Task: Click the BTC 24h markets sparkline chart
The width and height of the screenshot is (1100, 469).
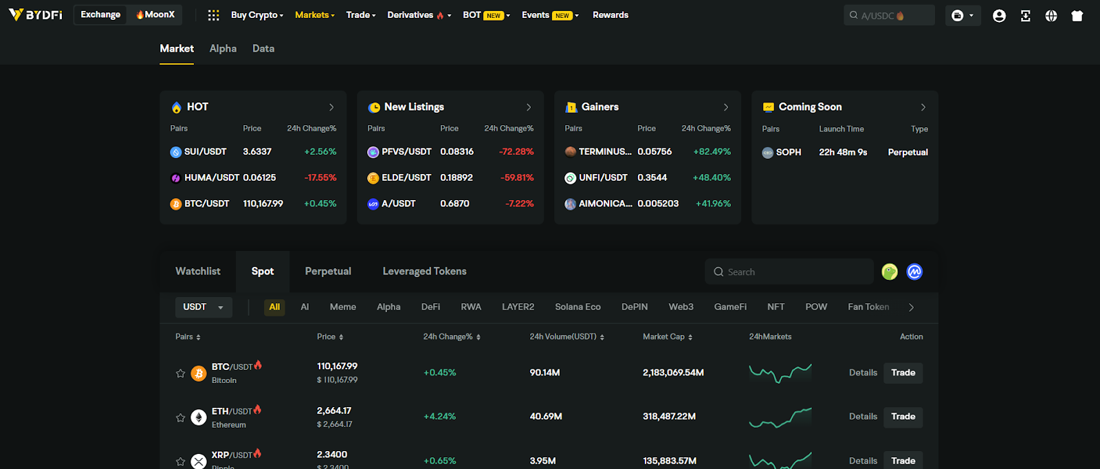Action: point(780,373)
